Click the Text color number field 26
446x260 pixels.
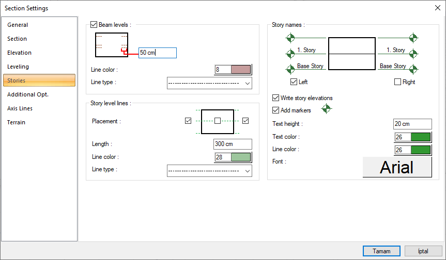click(403, 137)
